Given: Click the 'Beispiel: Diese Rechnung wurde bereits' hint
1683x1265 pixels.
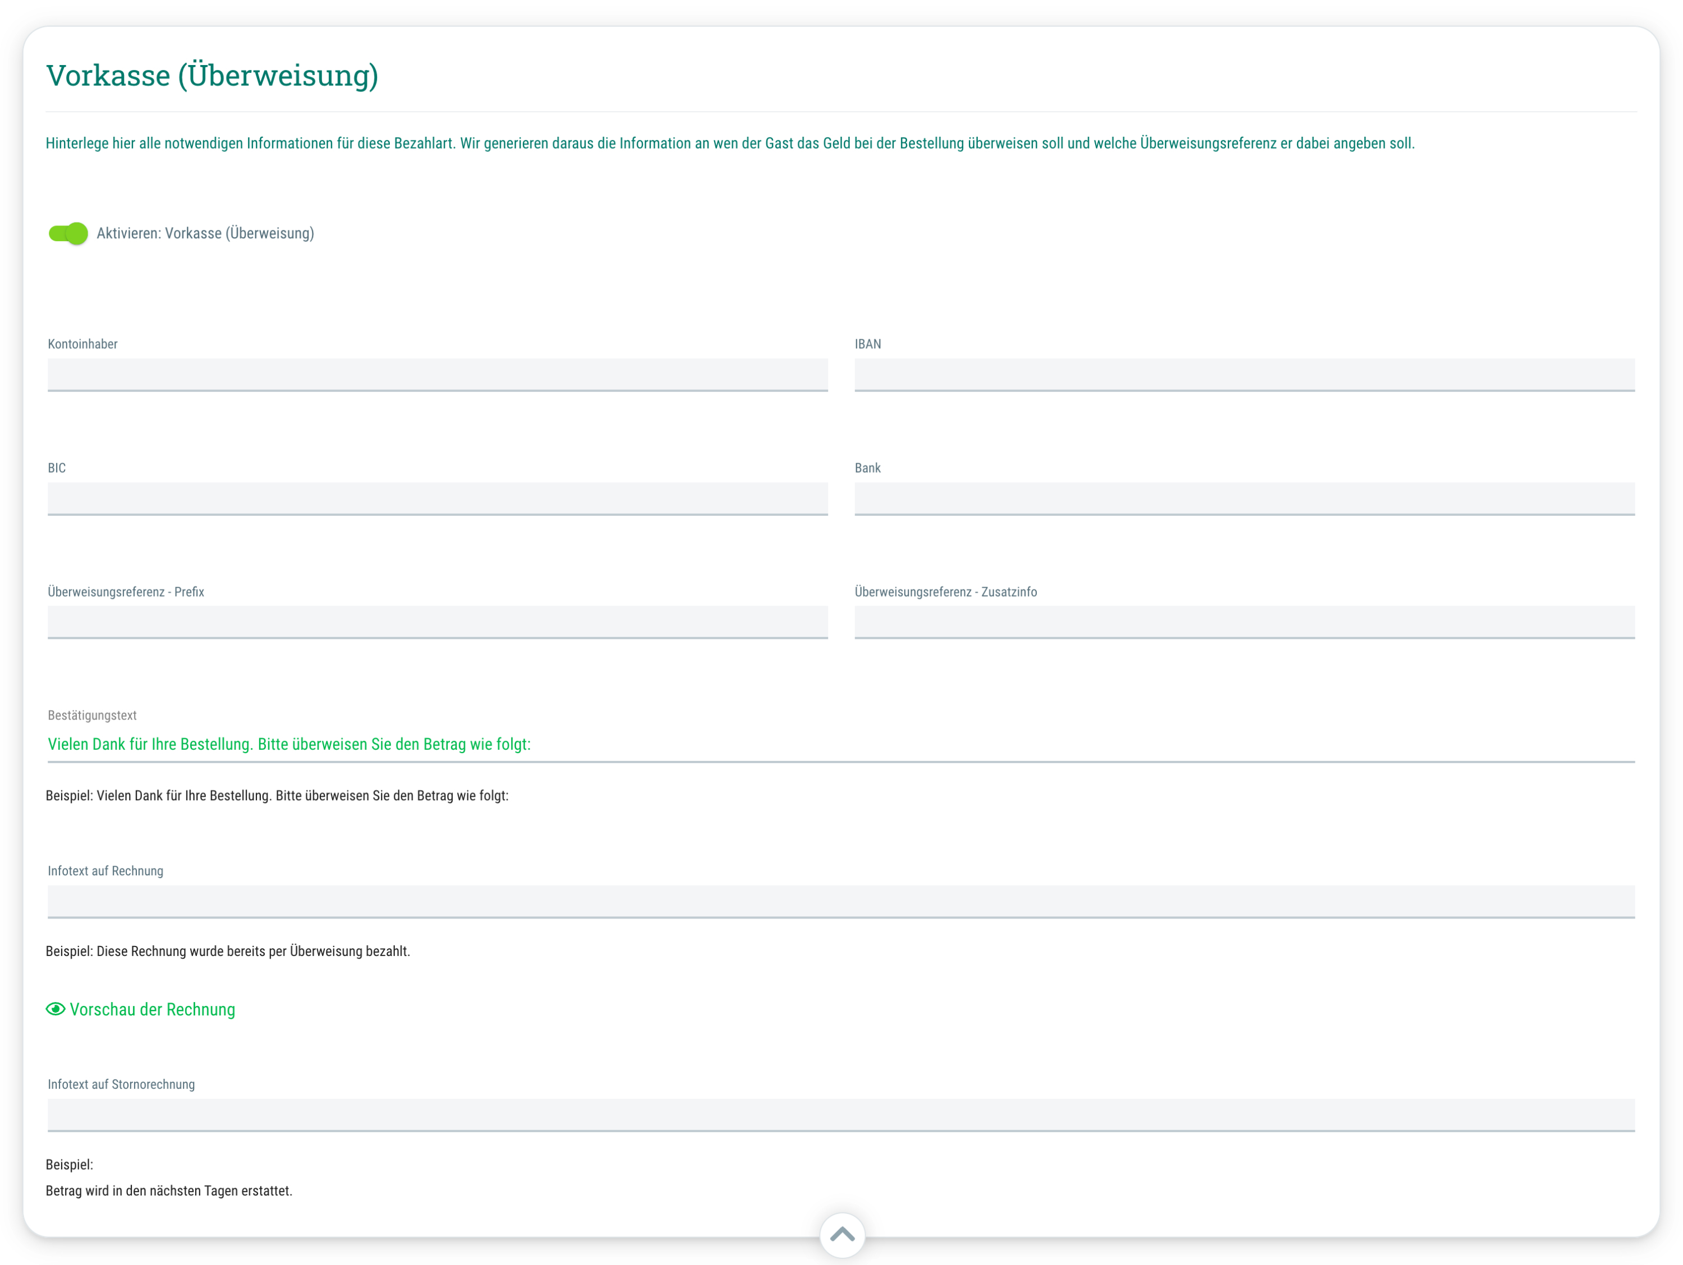Looking at the screenshot, I should pyautogui.click(x=228, y=952).
